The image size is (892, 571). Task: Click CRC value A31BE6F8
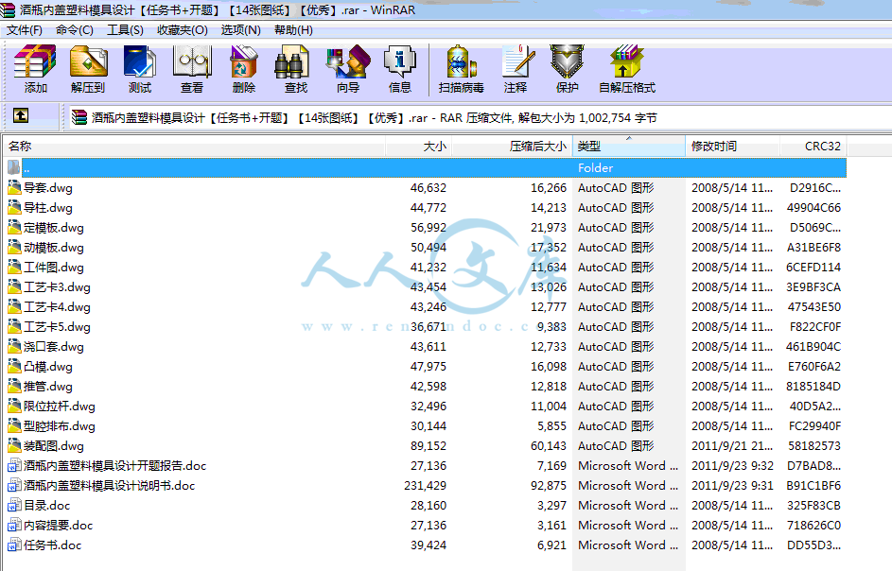(x=813, y=248)
